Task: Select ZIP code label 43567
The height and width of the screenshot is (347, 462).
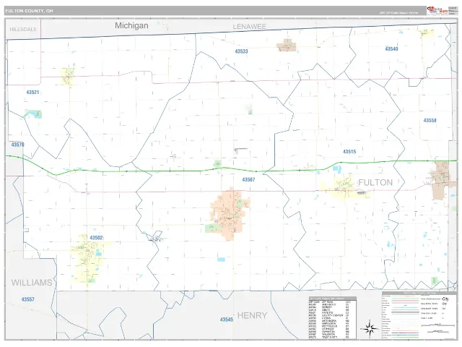Action: click(x=248, y=179)
